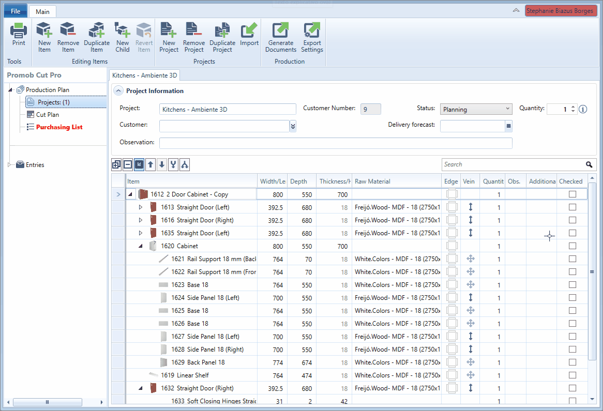Select Cut Plan in the tree

click(x=47, y=115)
